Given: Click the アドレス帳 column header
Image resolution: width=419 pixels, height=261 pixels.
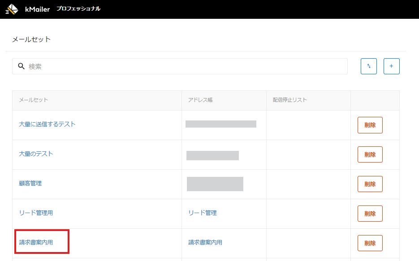Looking at the screenshot, I should (x=200, y=100).
